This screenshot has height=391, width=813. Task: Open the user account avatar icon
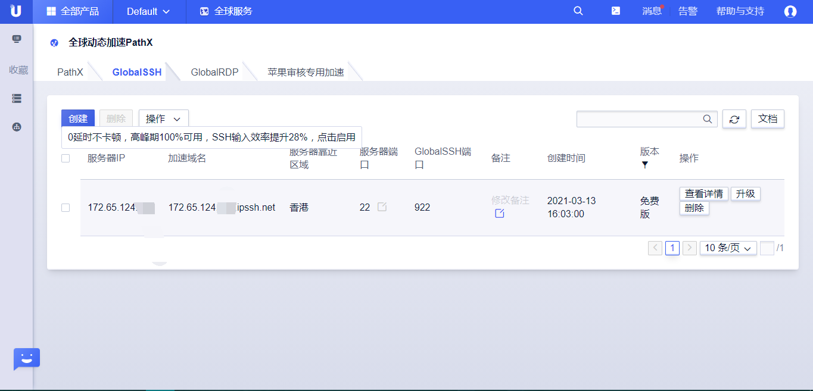[x=790, y=11]
